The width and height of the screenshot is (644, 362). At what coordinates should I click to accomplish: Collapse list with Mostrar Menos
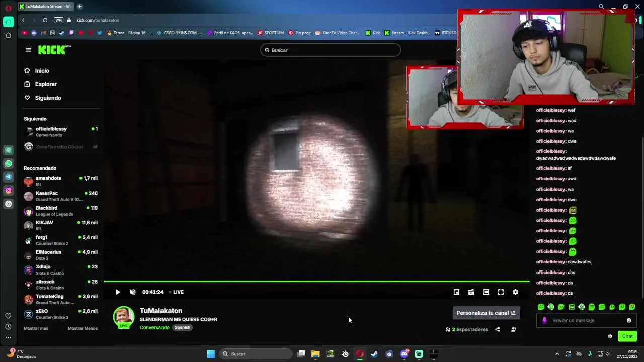(83, 328)
